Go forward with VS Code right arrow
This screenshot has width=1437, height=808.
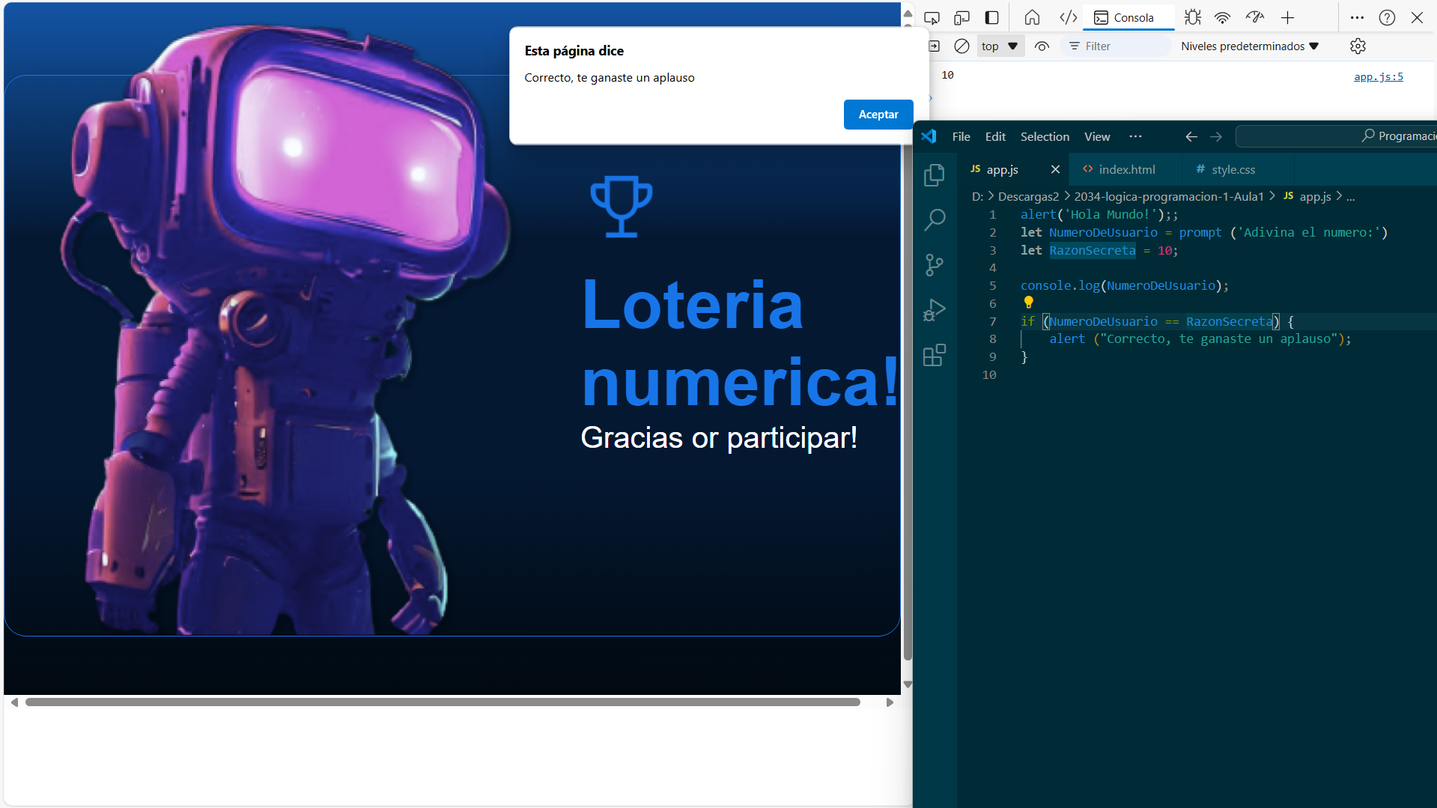point(1216,136)
